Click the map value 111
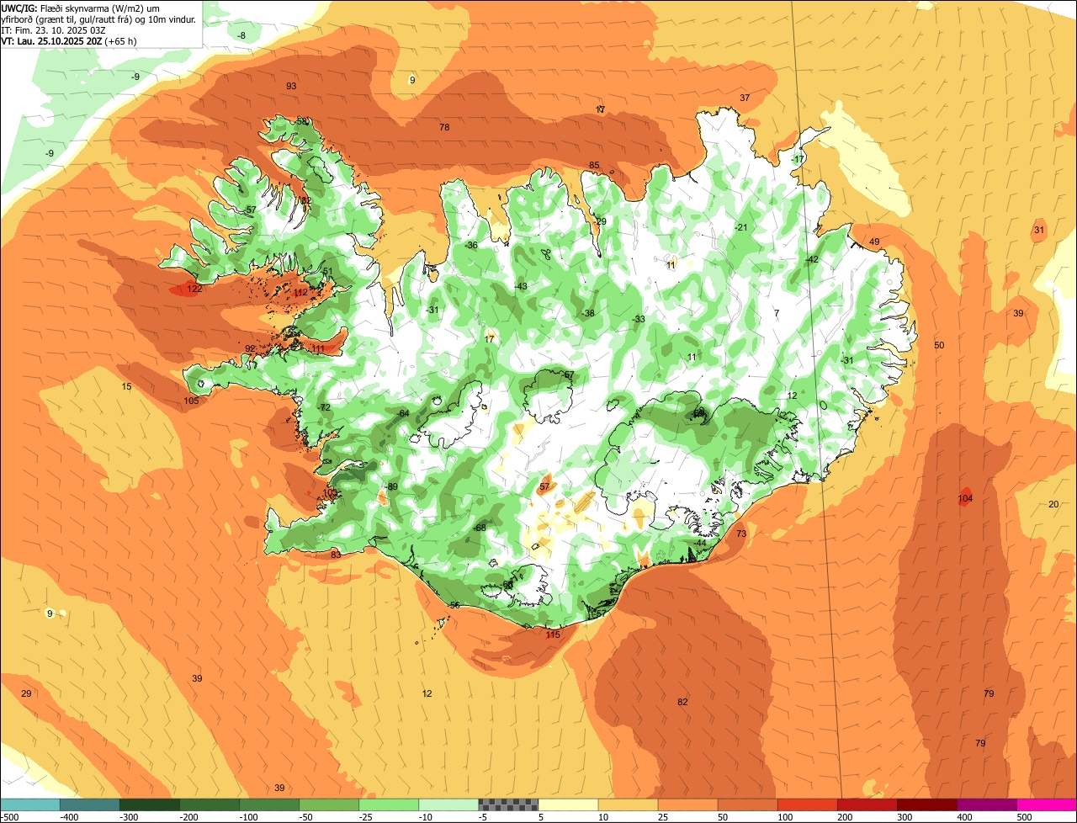This screenshot has height=823, width=1077. click(318, 349)
